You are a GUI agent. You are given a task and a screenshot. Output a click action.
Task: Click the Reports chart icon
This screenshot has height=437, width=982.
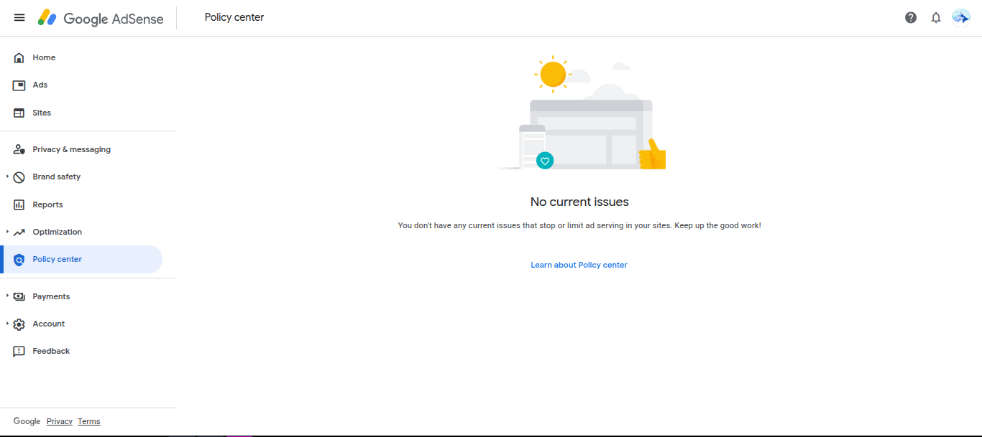pyautogui.click(x=19, y=205)
